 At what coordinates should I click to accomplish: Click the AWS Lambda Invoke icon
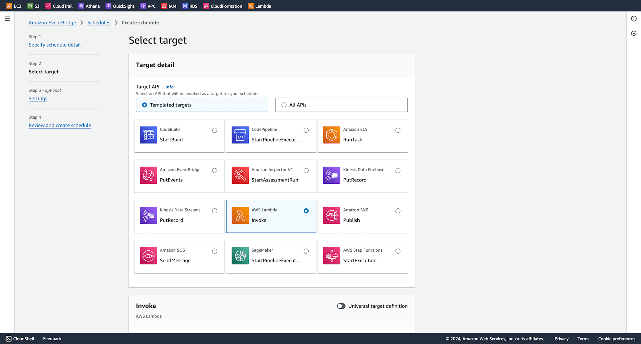point(240,215)
